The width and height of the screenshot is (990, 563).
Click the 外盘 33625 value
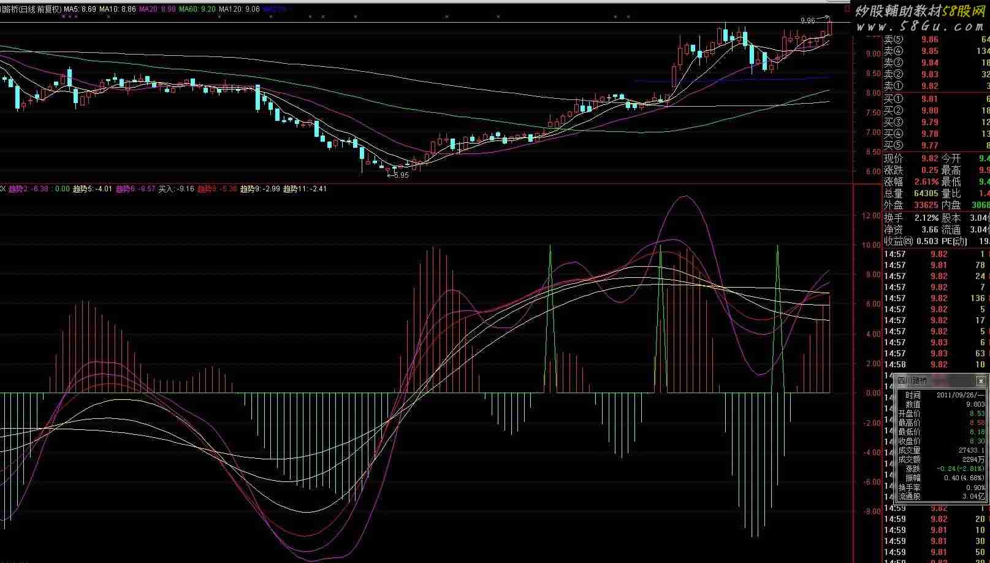pos(926,205)
